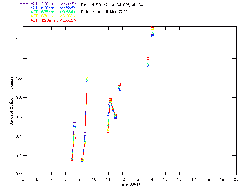243x194 pixels.
Task: Select the AOT 675nm legend entry
Action: click(x=48, y=12)
